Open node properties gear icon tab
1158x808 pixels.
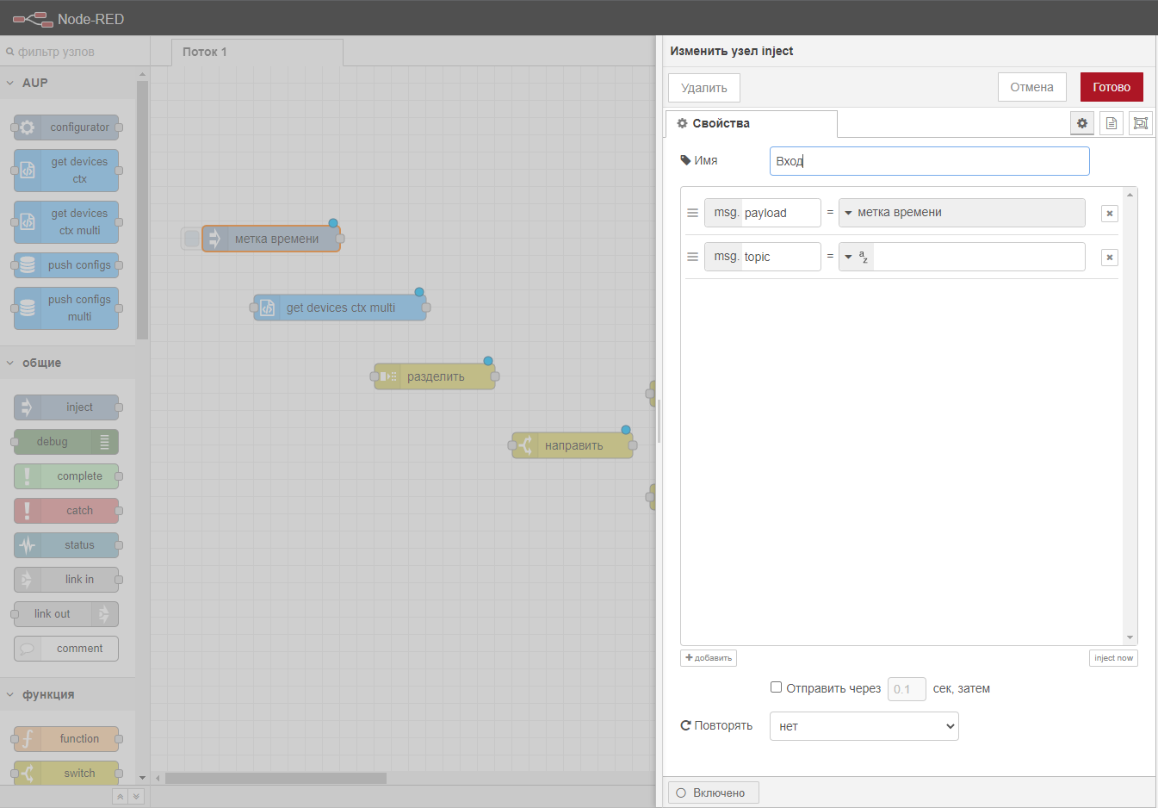click(1082, 123)
